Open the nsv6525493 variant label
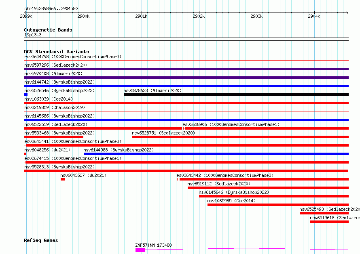Screen dimensions: 360x254 (x=330, y=209)
